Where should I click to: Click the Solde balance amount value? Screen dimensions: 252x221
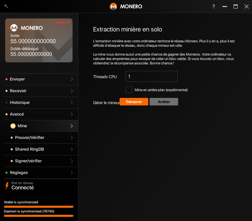pyautogui.click(x=33, y=41)
